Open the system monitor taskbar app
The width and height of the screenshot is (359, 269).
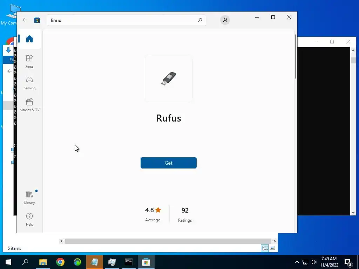coord(112,262)
